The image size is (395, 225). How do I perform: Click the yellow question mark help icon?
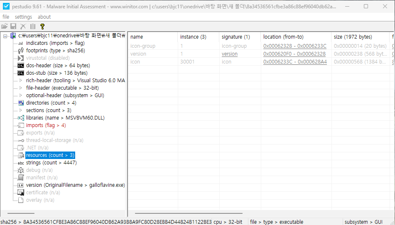tap(42, 26)
